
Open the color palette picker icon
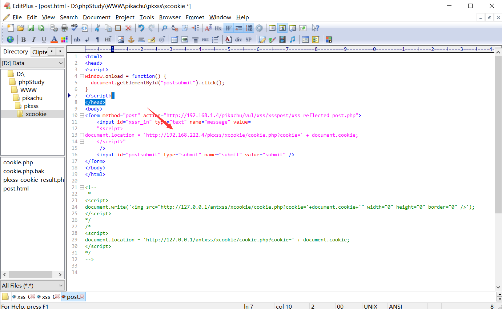(64, 39)
